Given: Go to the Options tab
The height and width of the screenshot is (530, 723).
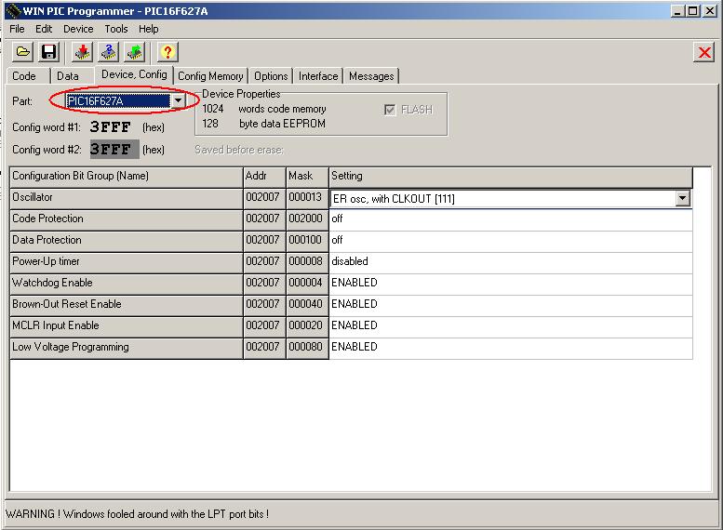Looking at the screenshot, I should pyautogui.click(x=271, y=76).
